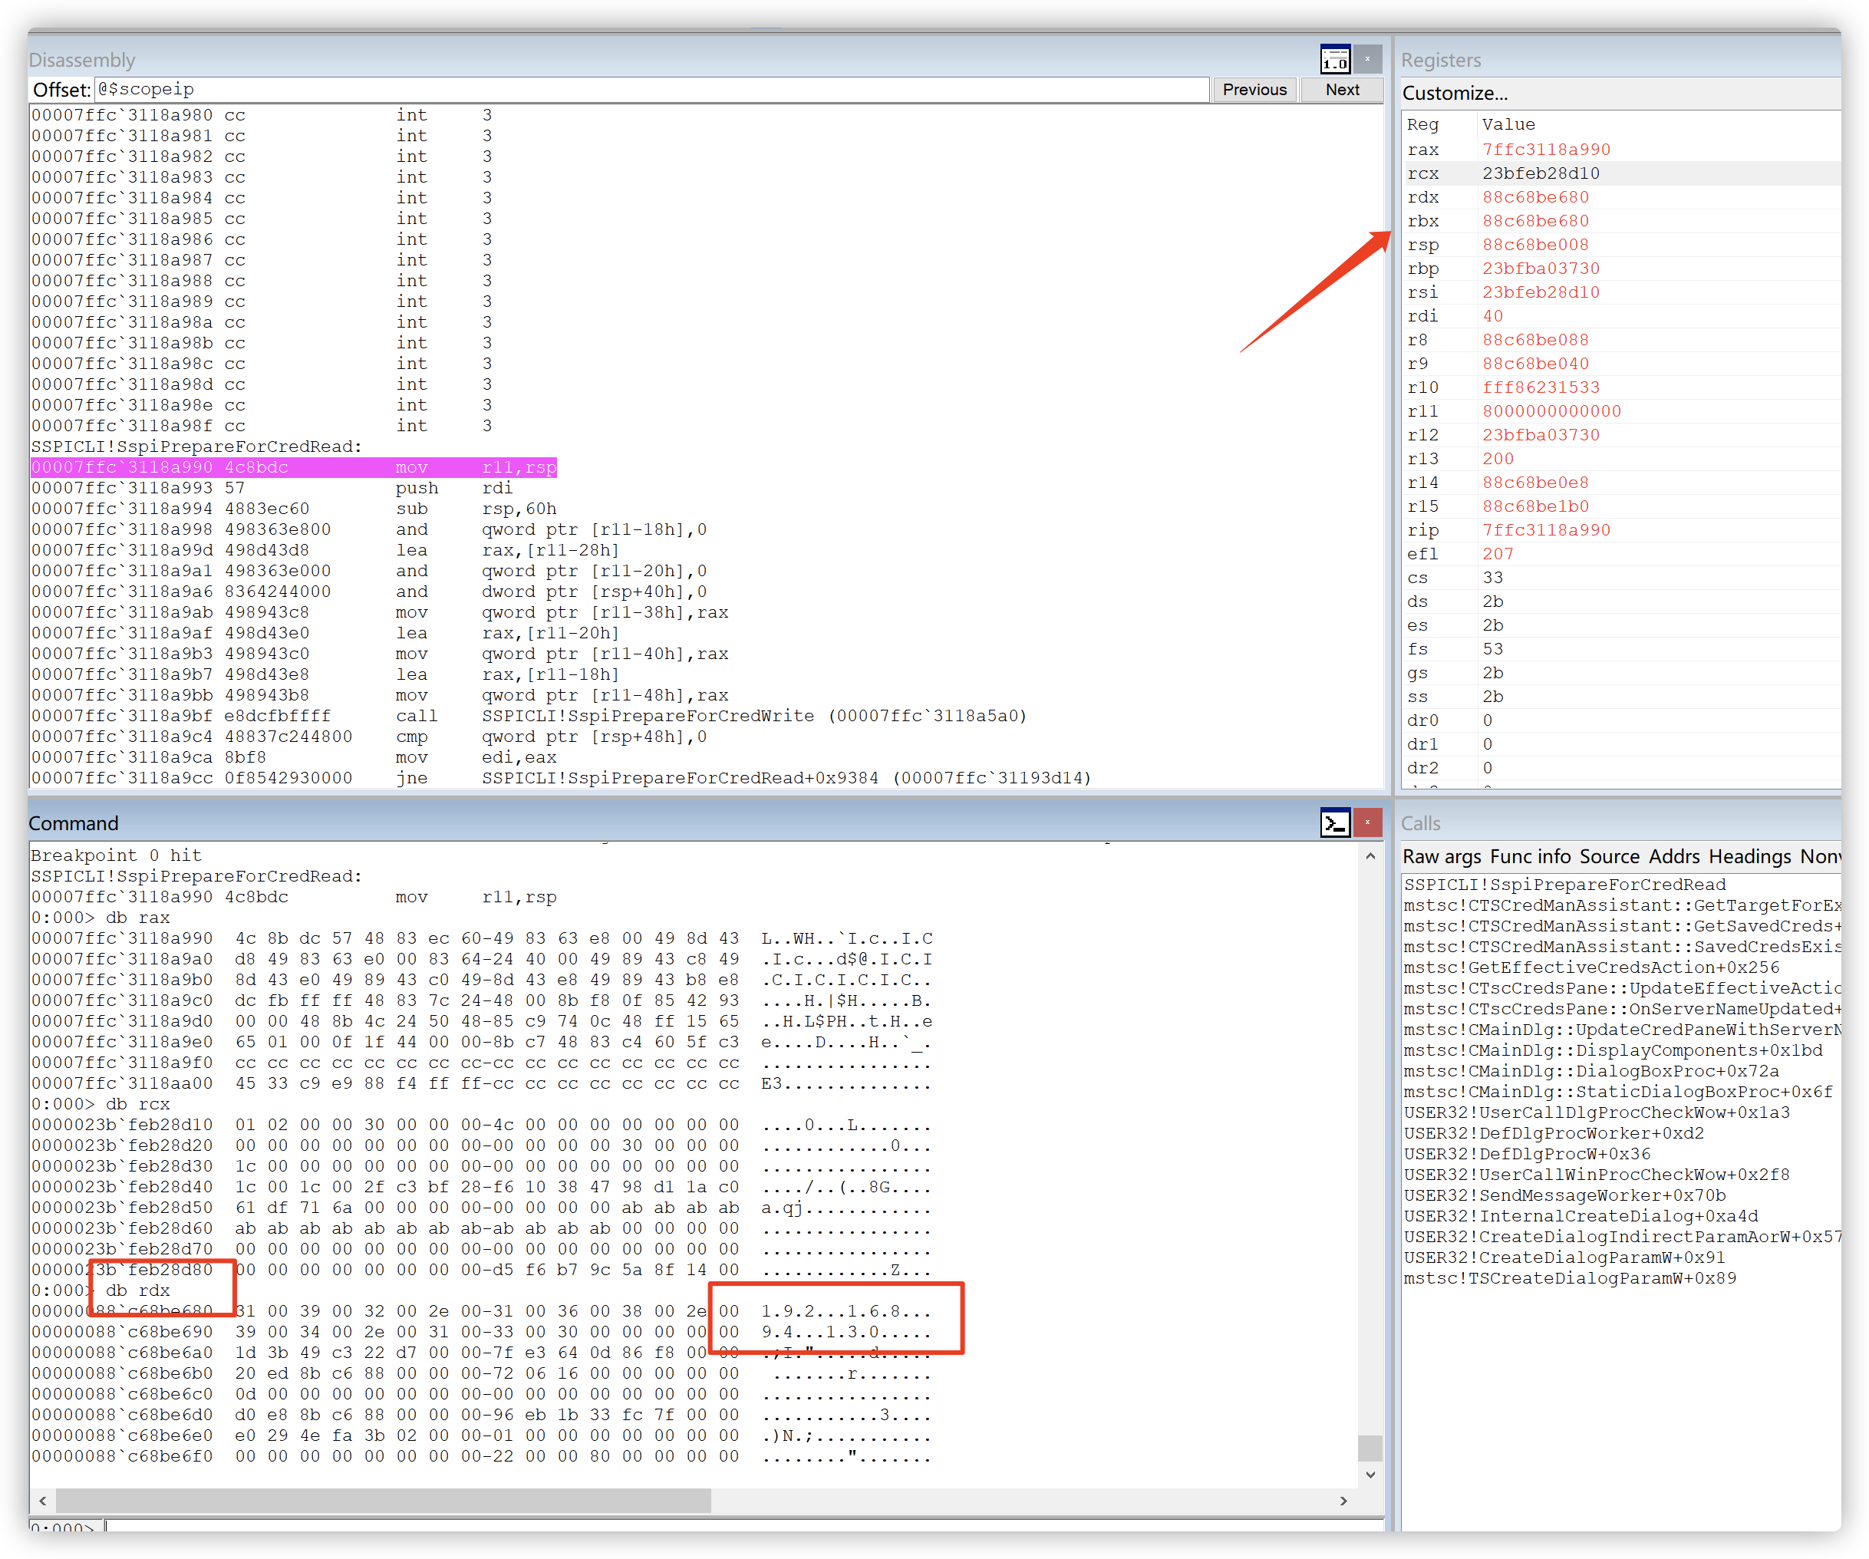Toggle Source display in Calls
The height and width of the screenshot is (1559, 1869).
click(x=1609, y=856)
